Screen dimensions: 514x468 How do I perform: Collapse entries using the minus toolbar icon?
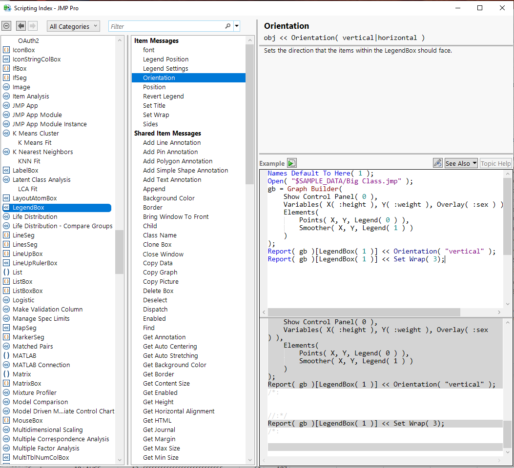[7, 26]
